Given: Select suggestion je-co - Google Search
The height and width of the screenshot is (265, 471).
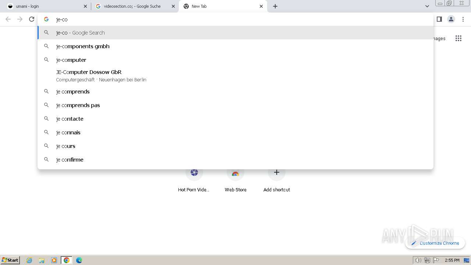Looking at the screenshot, I should (x=235, y=33).
